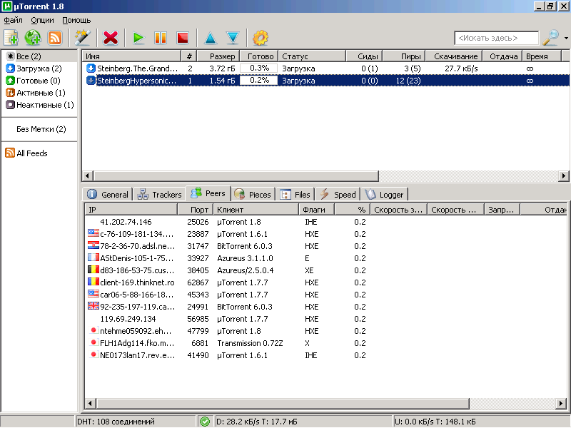Open the Помощь menu

76,21
